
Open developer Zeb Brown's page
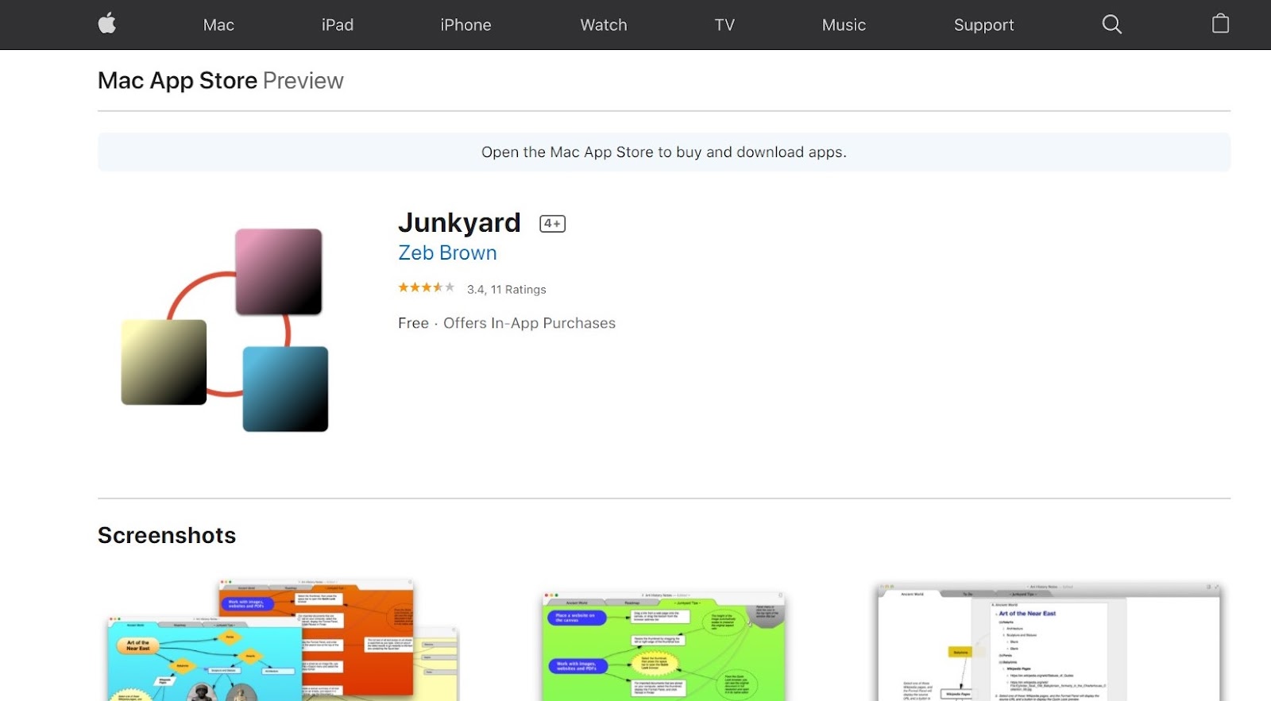447,252
